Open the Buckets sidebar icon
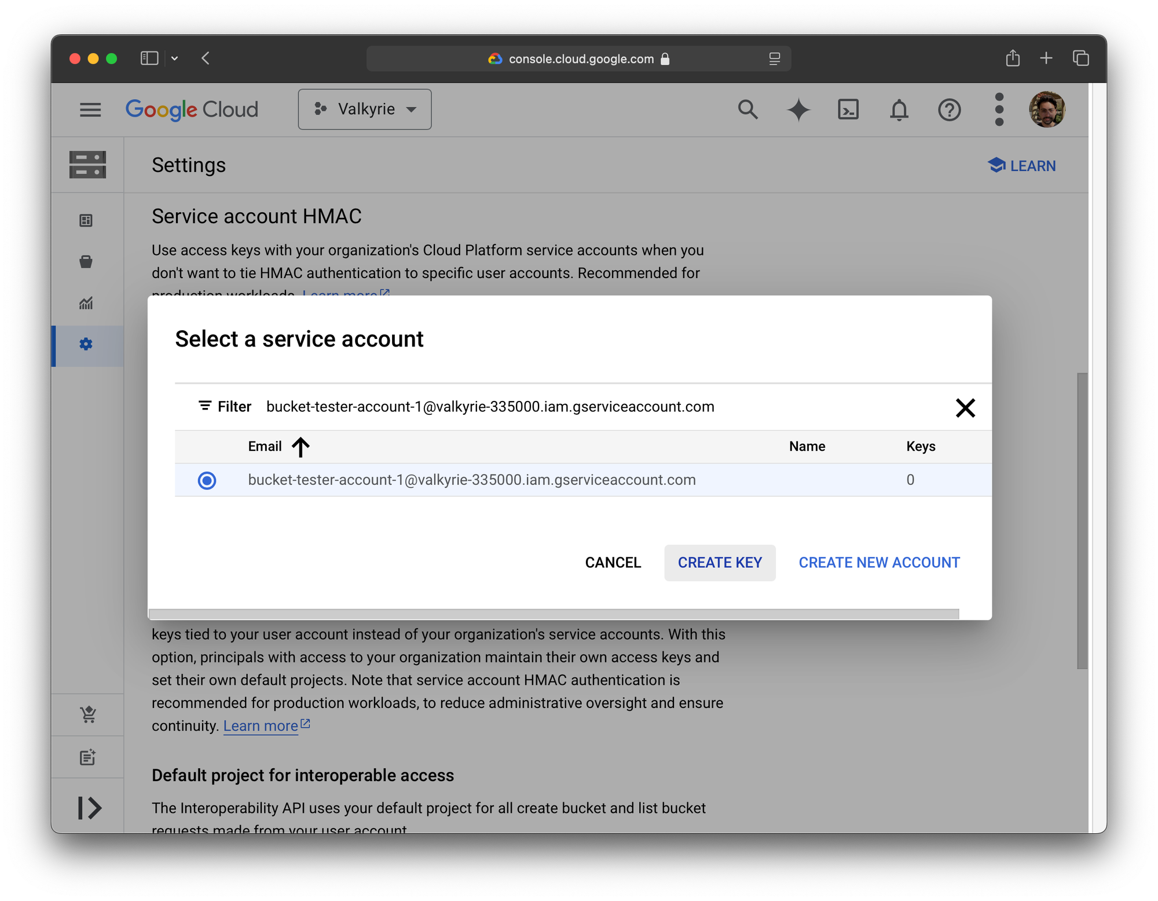 pyautogui.click(x=86, y=262)
